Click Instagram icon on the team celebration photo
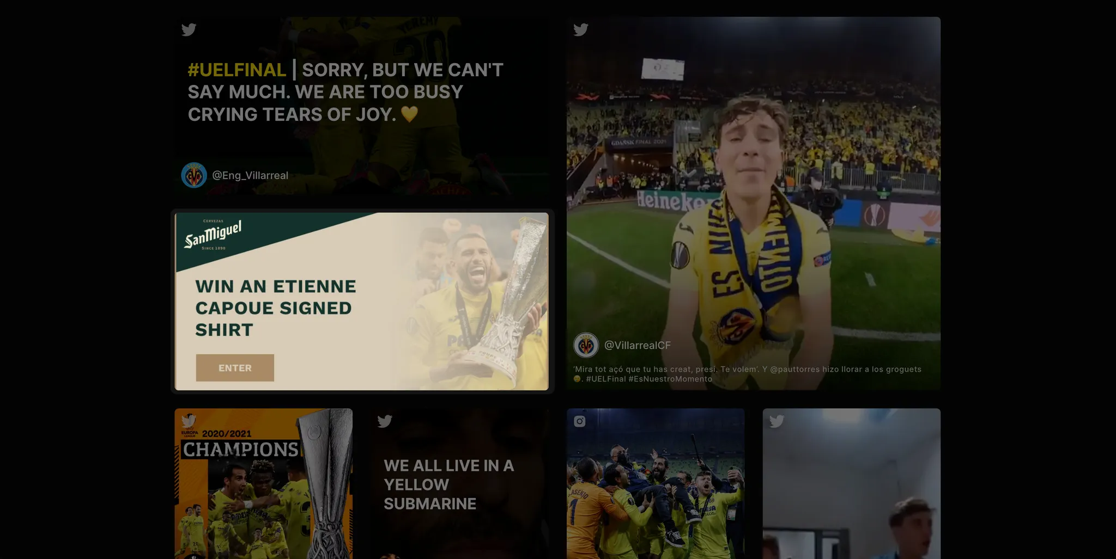Image resolution: width=1116 pixels, height=559 pixels. coord(580,421)
